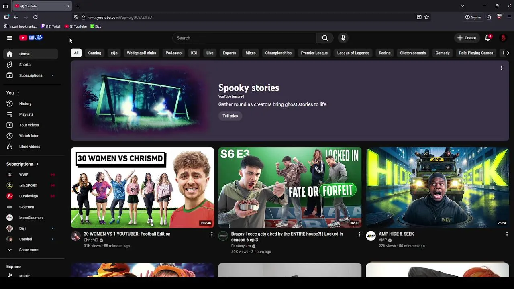
Task: Open History in the sidebar
Action: tap(31, 104)
